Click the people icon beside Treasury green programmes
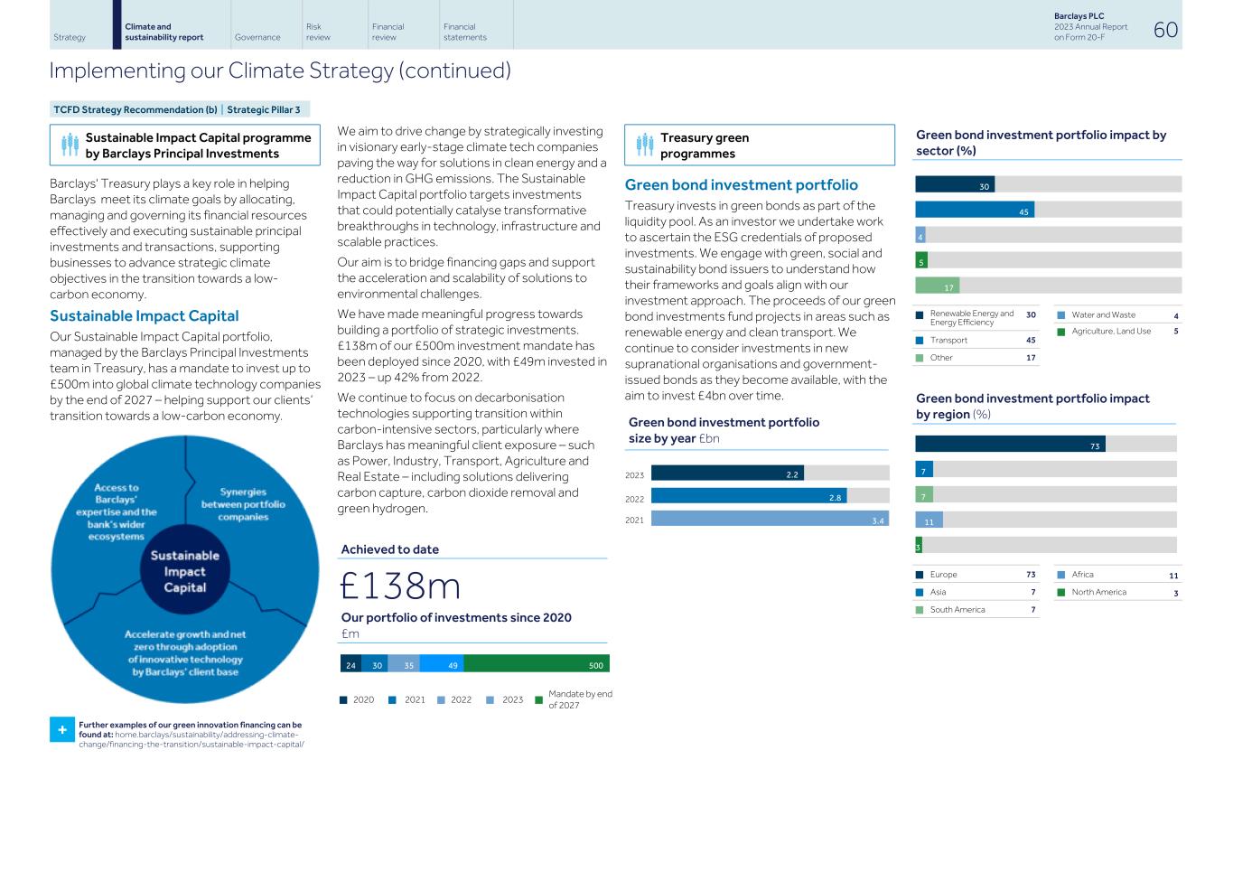1233x872 pixels. 646,145
